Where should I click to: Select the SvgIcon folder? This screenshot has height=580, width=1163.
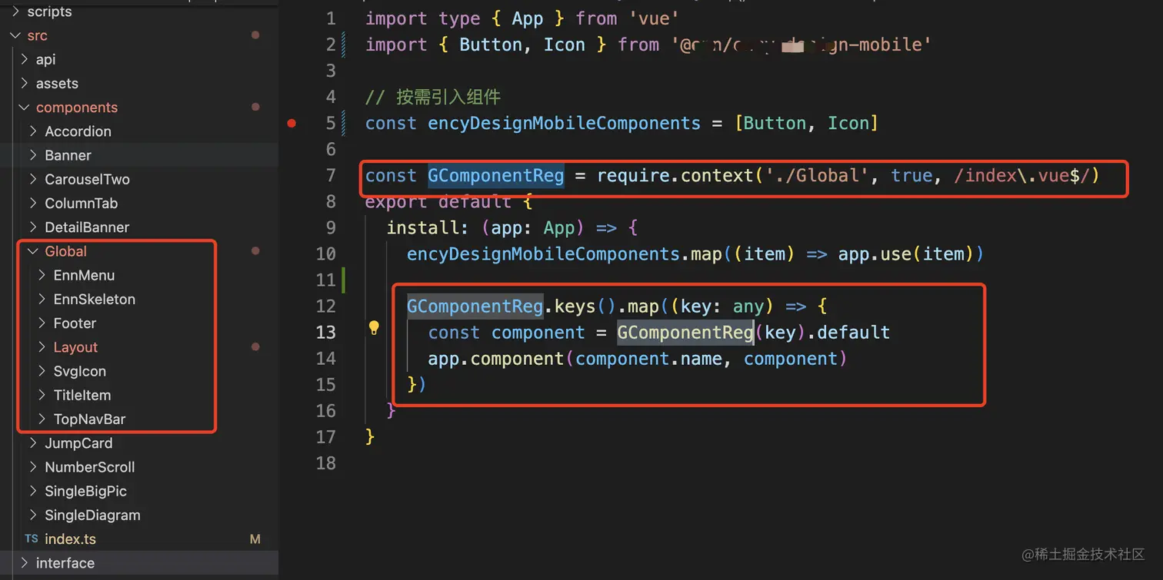(79, 371)
